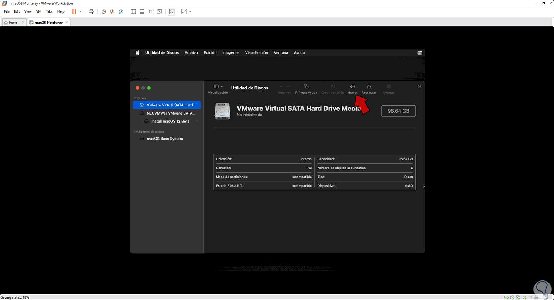Click the Montar toolbar button
Image resolution: width=554 pixels, height=300 pixels.
coord(389,89)
